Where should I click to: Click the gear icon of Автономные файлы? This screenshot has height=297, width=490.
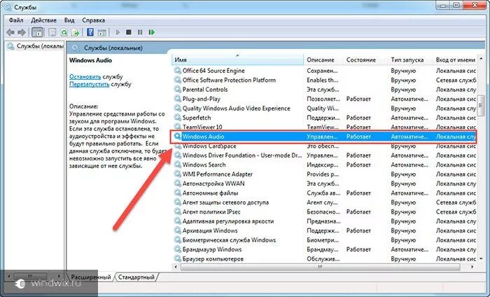pos(178,193)
